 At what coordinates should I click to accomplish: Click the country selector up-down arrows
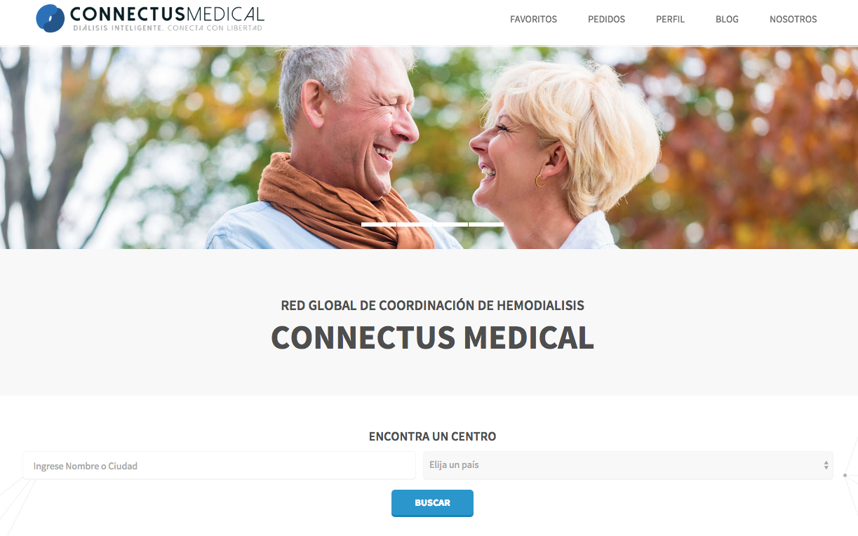[x=826, y=465]
